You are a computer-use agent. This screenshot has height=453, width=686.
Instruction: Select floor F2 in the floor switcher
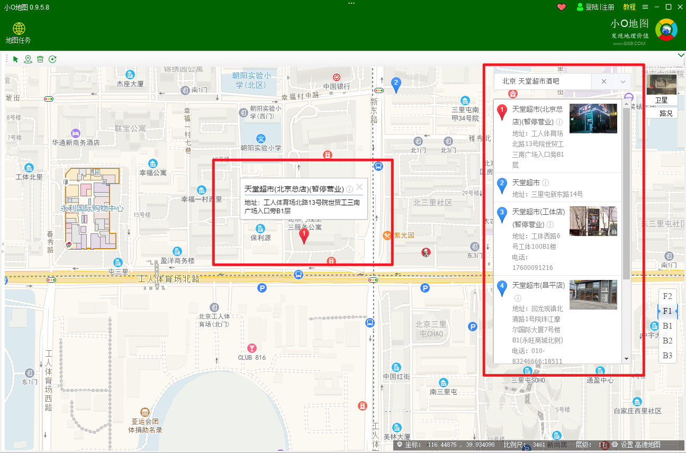[x=667, y=296]
